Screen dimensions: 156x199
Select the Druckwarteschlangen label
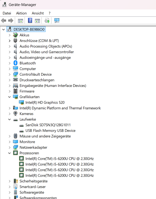(37, 80)
